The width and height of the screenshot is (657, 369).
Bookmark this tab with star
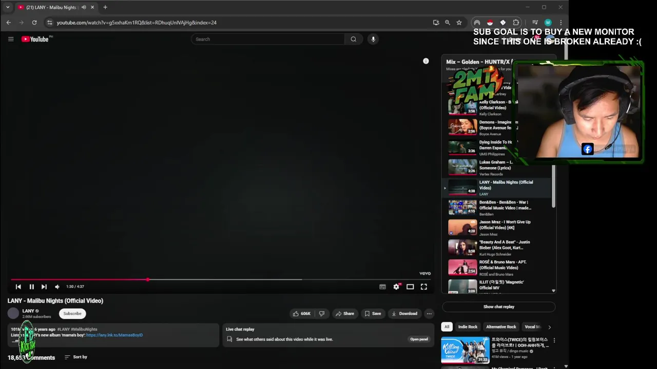[x=459, y=23]
